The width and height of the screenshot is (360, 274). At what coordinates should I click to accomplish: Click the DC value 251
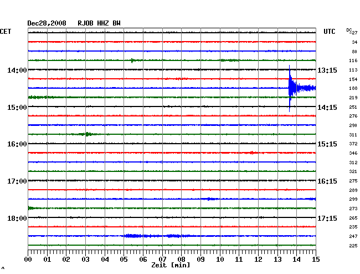pos(353,107)
